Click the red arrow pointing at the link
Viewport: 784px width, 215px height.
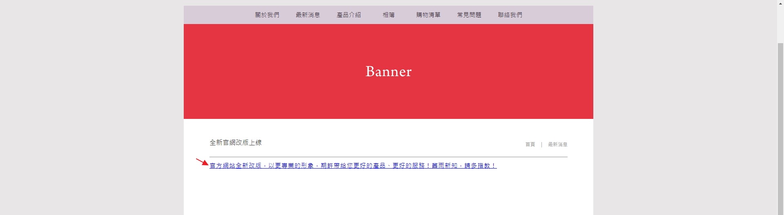[x=202, y=162]
